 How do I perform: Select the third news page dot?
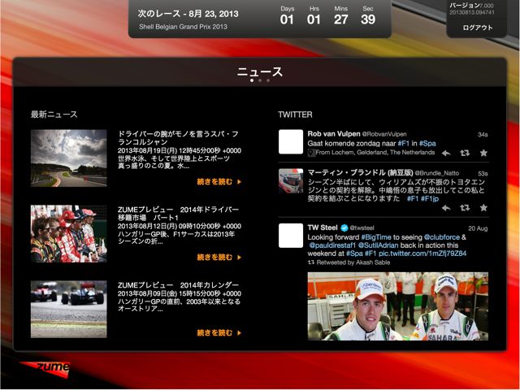pos(268,80)
